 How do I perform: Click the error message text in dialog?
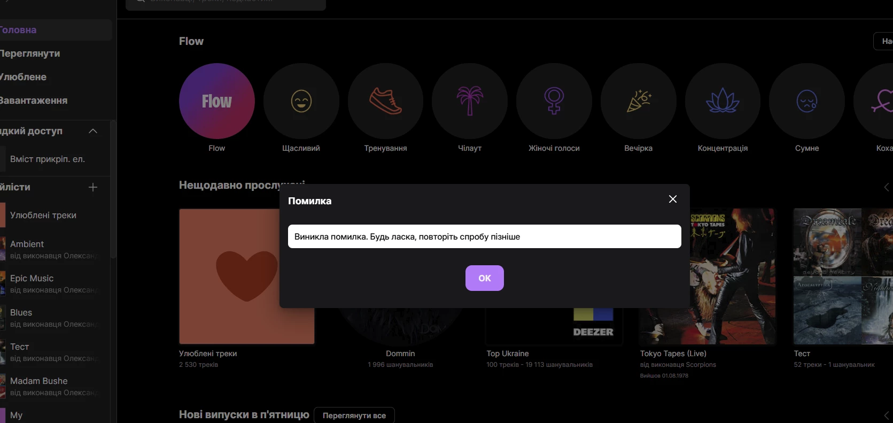pos(407,236)
